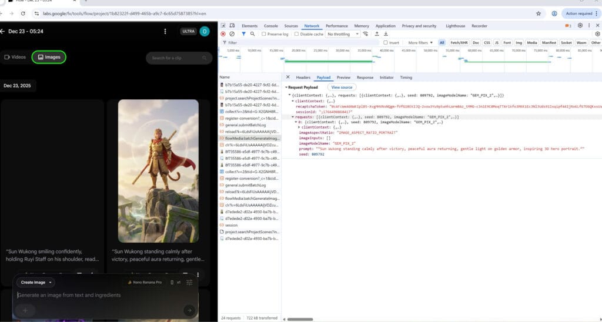602x322 pixels.
Task: Close the request details pane with the X
Action: pyautogui.click(x=288, y=77)
